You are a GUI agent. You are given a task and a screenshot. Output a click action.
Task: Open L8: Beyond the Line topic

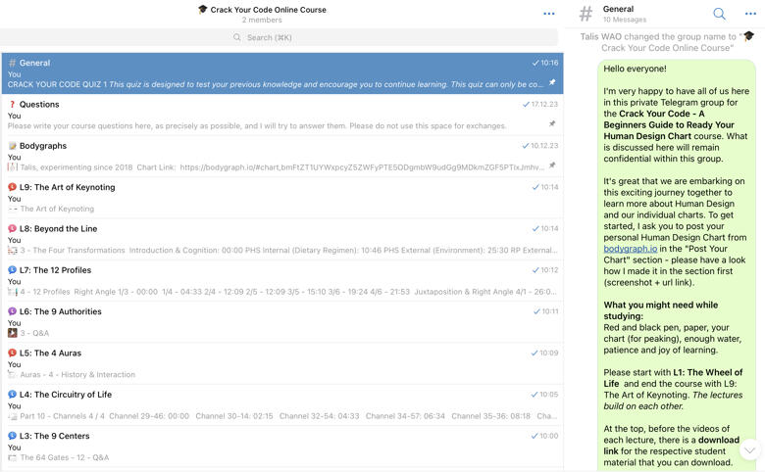pos(281,239)
